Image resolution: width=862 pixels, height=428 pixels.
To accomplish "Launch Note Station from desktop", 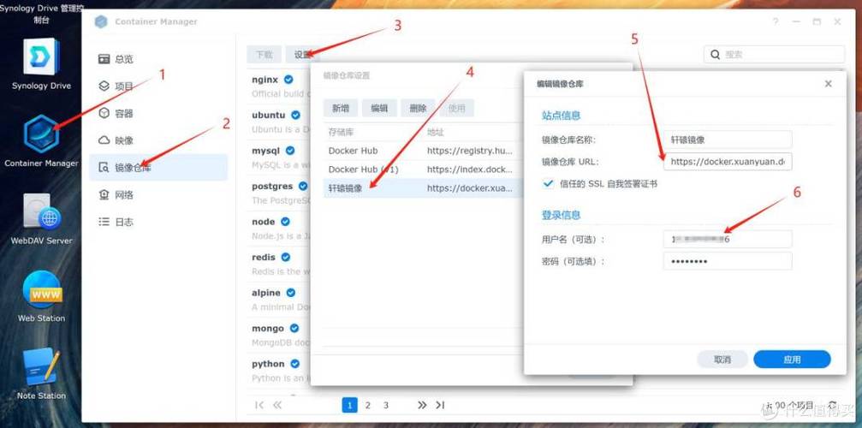I will point(41,368).
